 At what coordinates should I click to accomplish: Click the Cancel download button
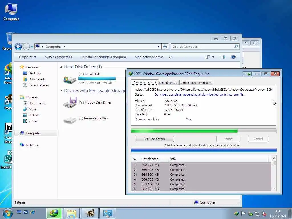coord(258,139)
